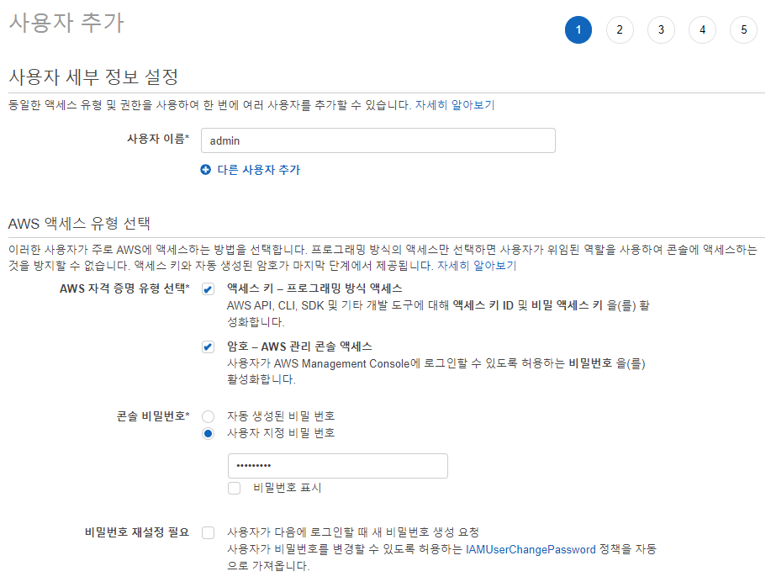Viewport: 771px width, 582px height.
Task: Click the AWS 자격 증명 유형 선택* label
Action: (124, 288)
